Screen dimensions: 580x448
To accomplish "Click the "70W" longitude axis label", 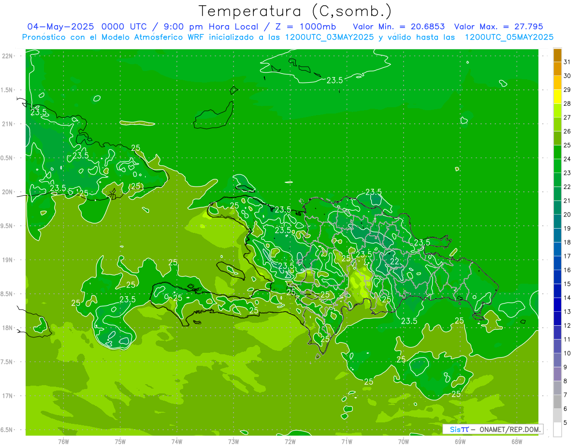I will click(x=404, y=441).
